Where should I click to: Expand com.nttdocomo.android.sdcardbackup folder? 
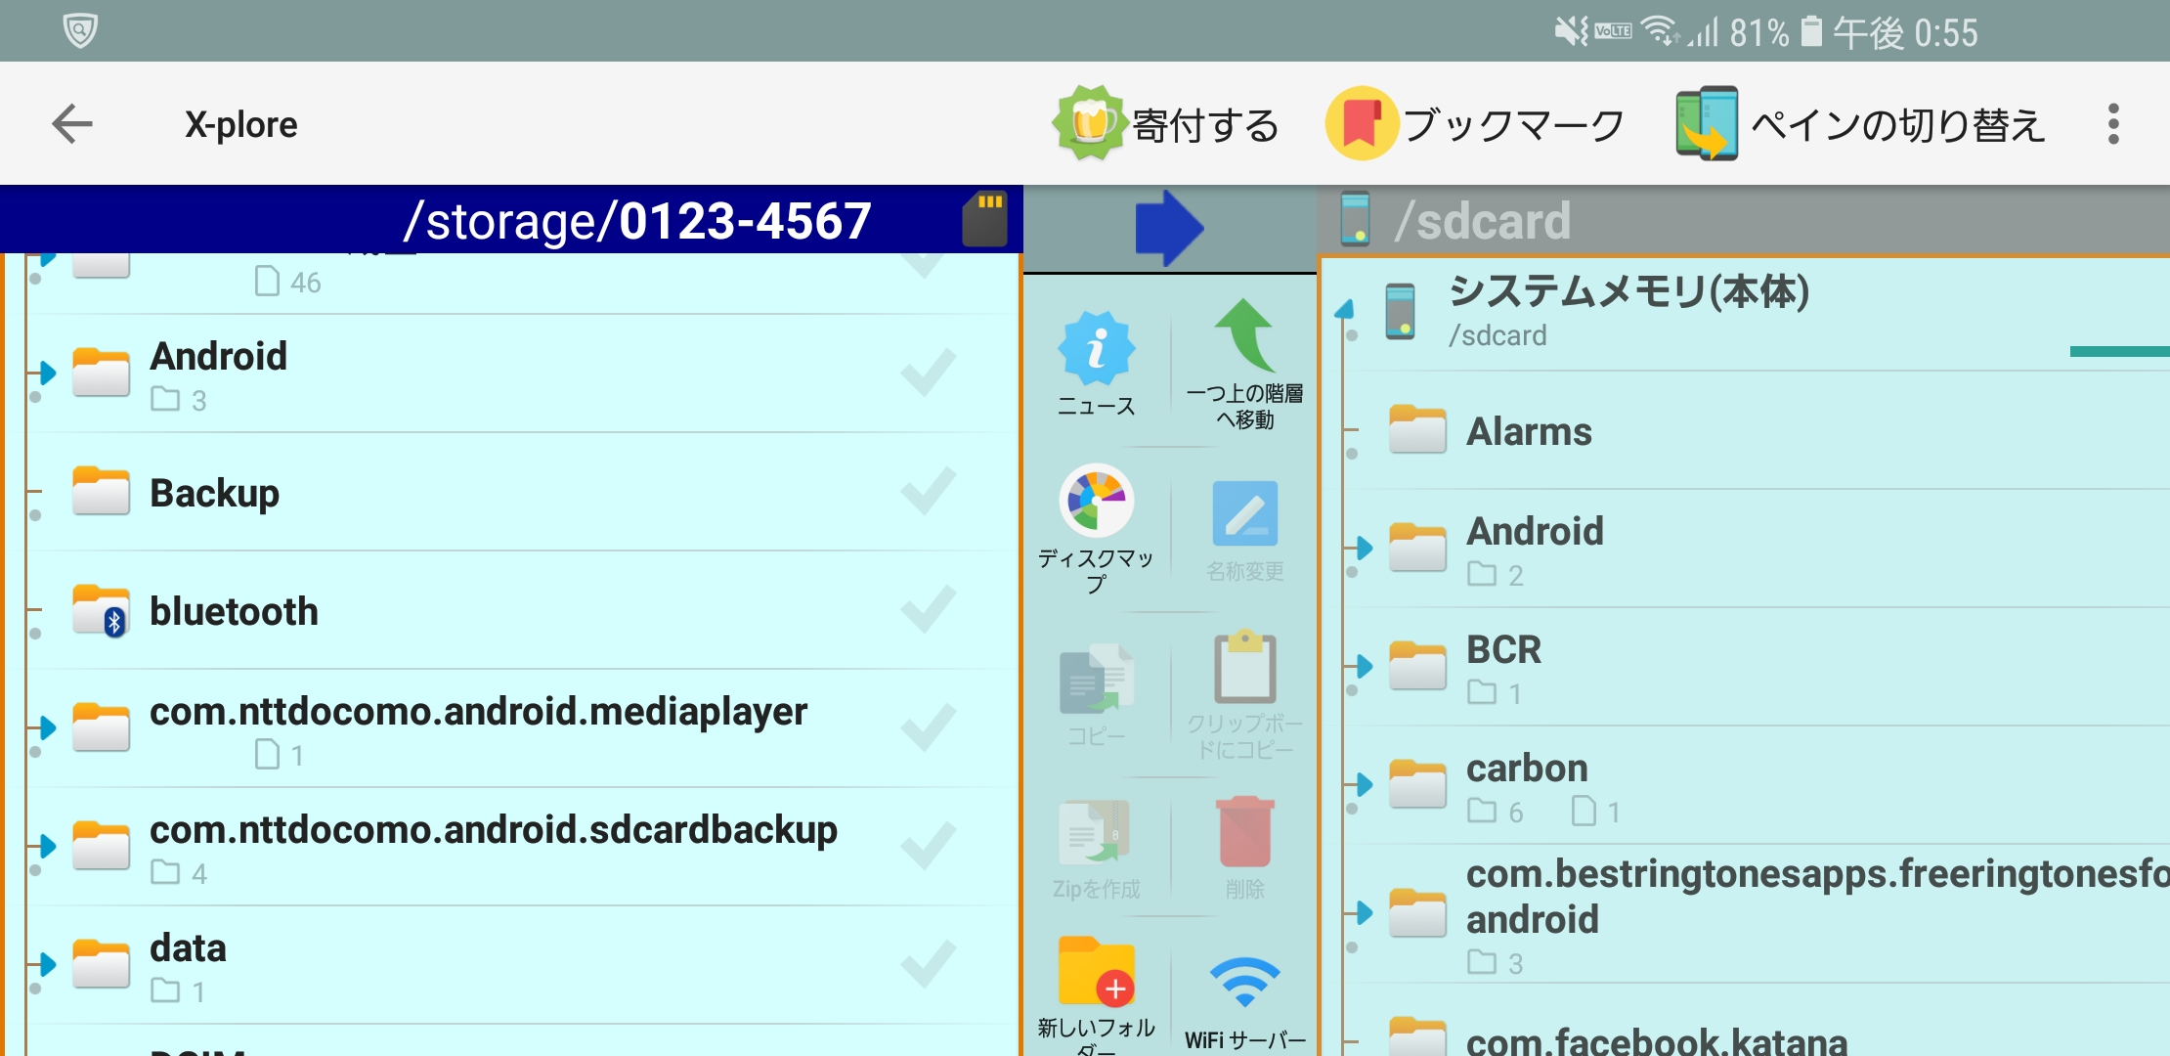tap(47, 846)
